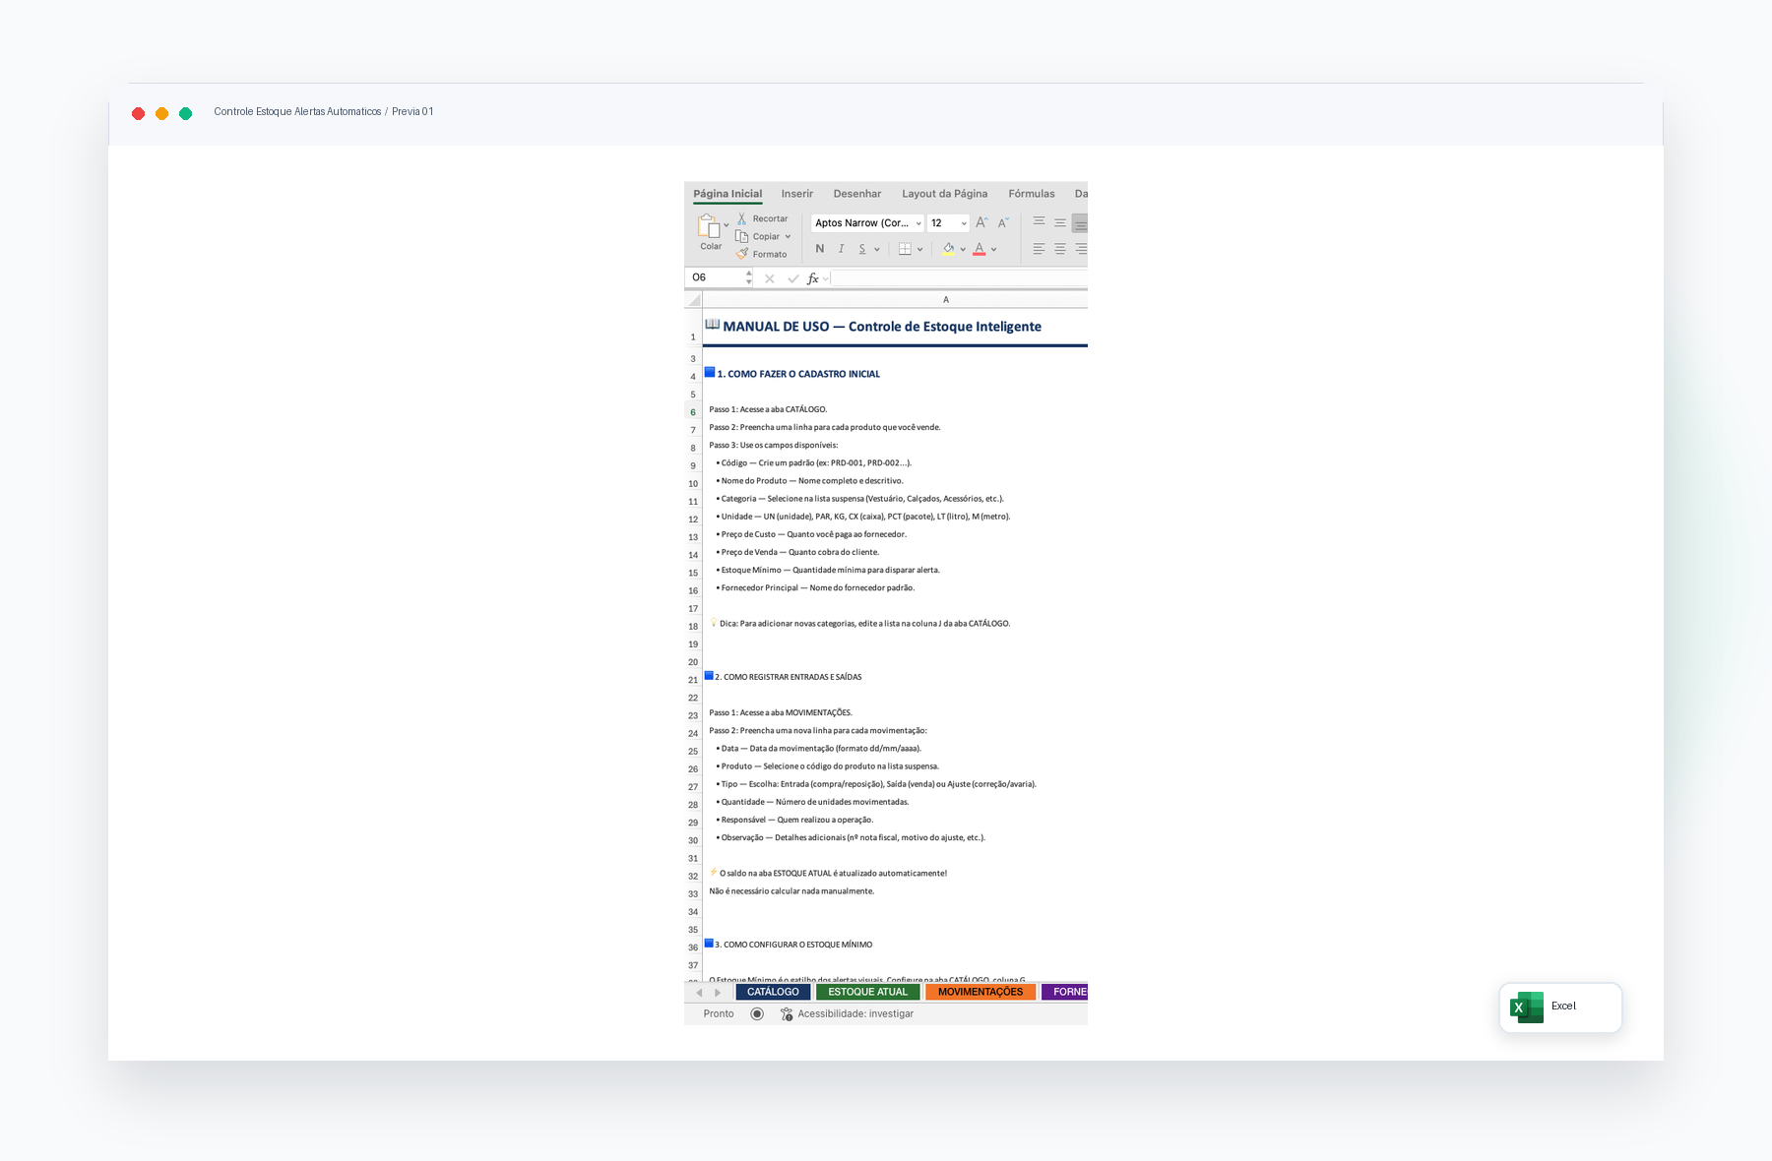Click the Excel app badge

(x=1560, y=1007)
